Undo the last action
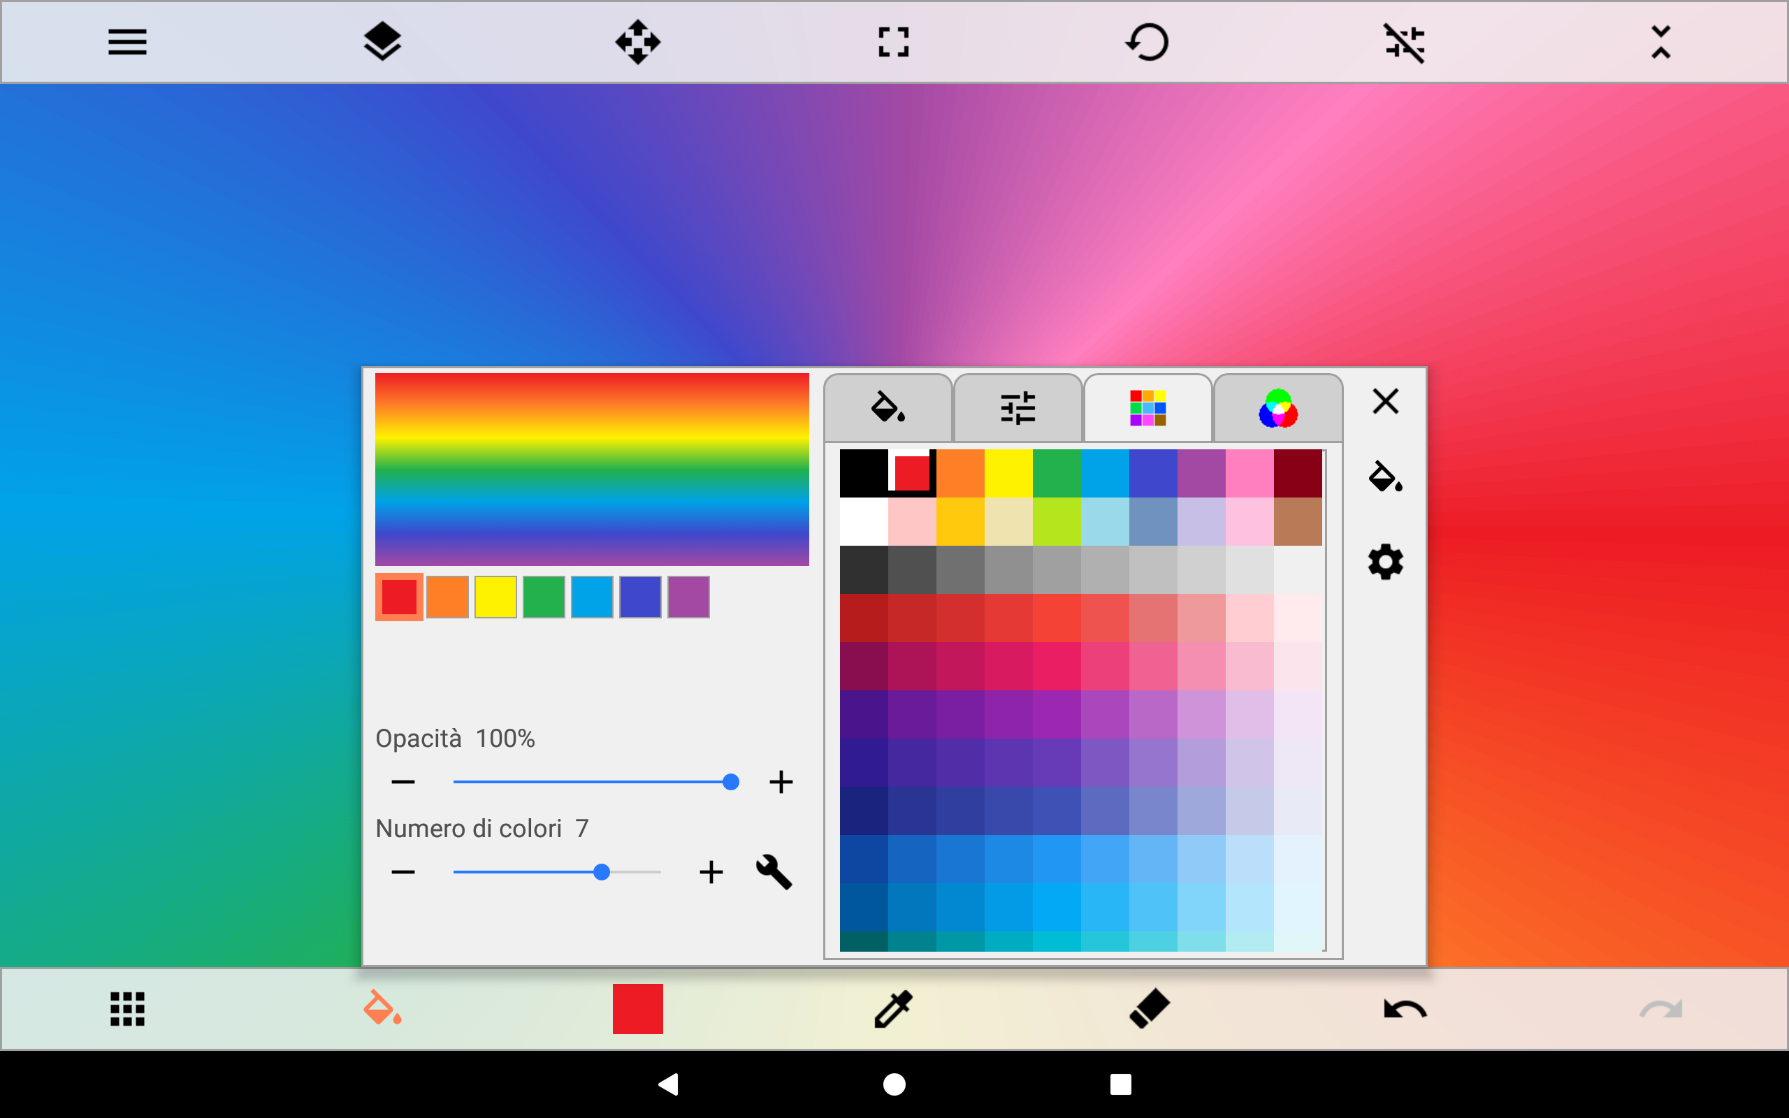 1405,1008
